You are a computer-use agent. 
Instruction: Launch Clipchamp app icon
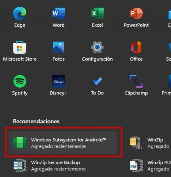(x=136, y=81)
